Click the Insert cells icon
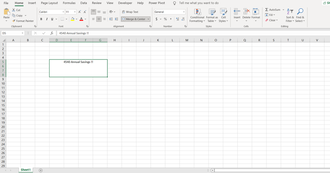The image size is (330, 173). pyautogui.click(x=237, y=12)
